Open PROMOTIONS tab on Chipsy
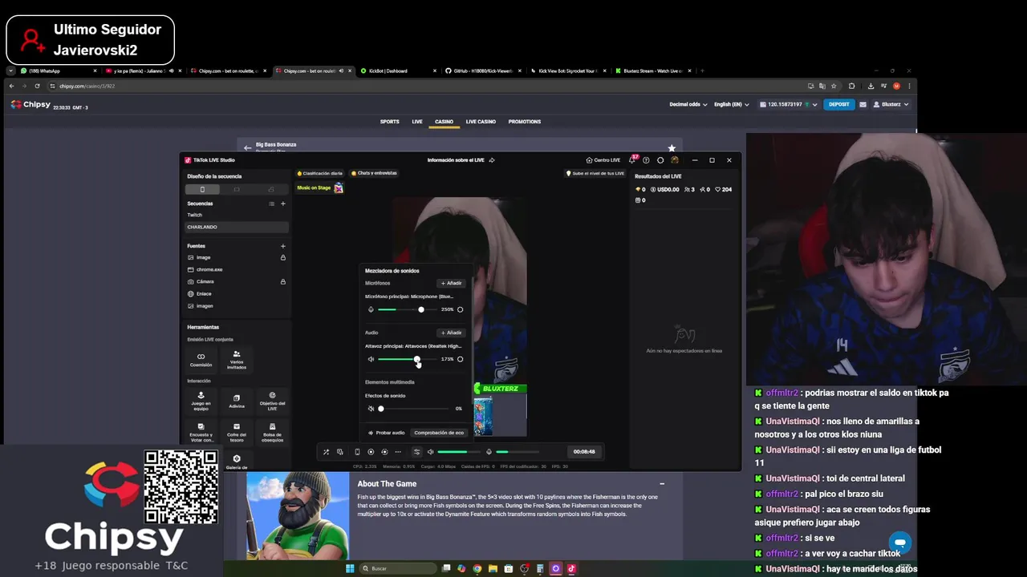 [525, 122]
